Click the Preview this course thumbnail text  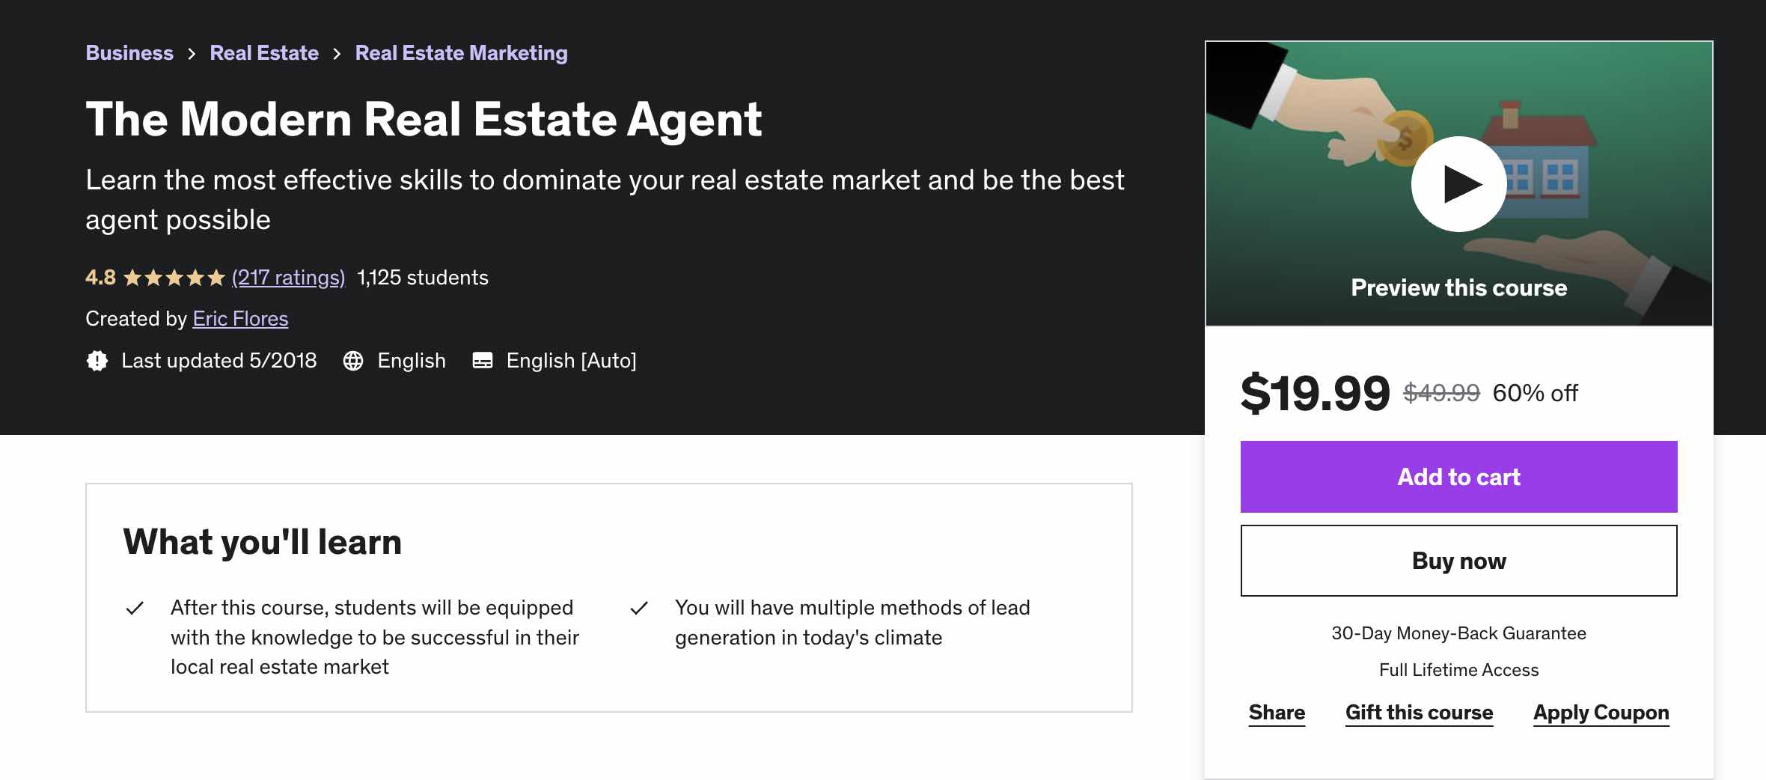[x=1458, y=288]
